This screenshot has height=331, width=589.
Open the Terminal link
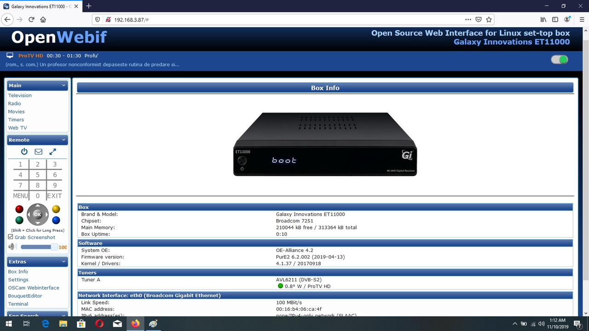[x=18, y=304]
